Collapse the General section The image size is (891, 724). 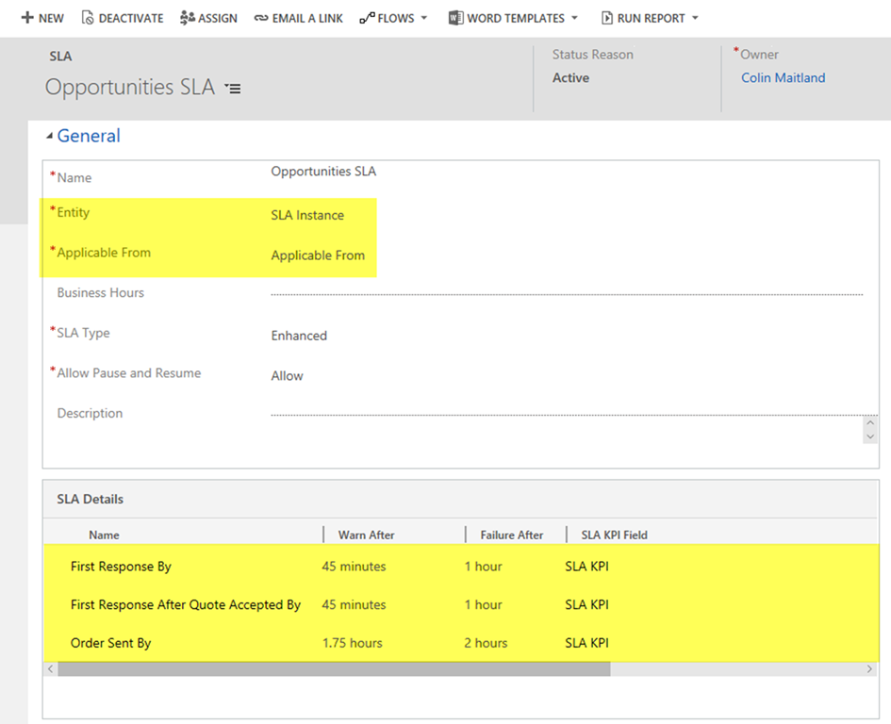coord(50,137)
